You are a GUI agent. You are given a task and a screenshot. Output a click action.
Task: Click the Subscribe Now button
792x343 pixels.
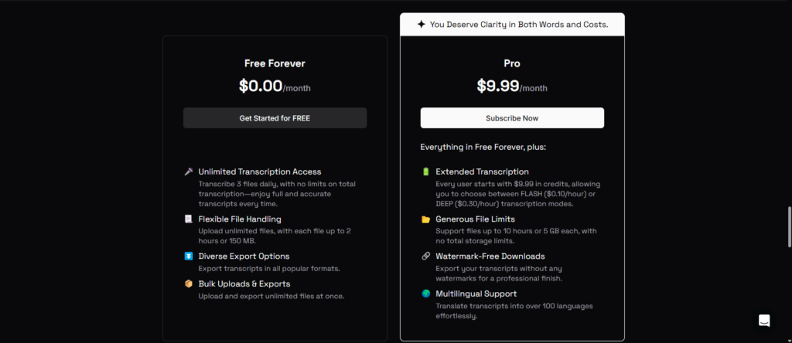pos(512,118)
